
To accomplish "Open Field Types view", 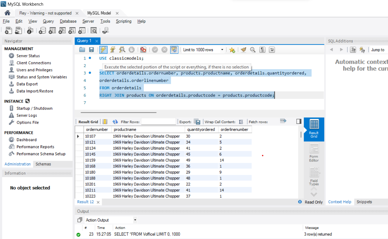I will (314, 176).
